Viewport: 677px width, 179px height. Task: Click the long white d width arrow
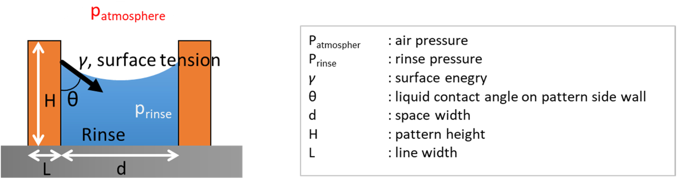pos(120,155)
